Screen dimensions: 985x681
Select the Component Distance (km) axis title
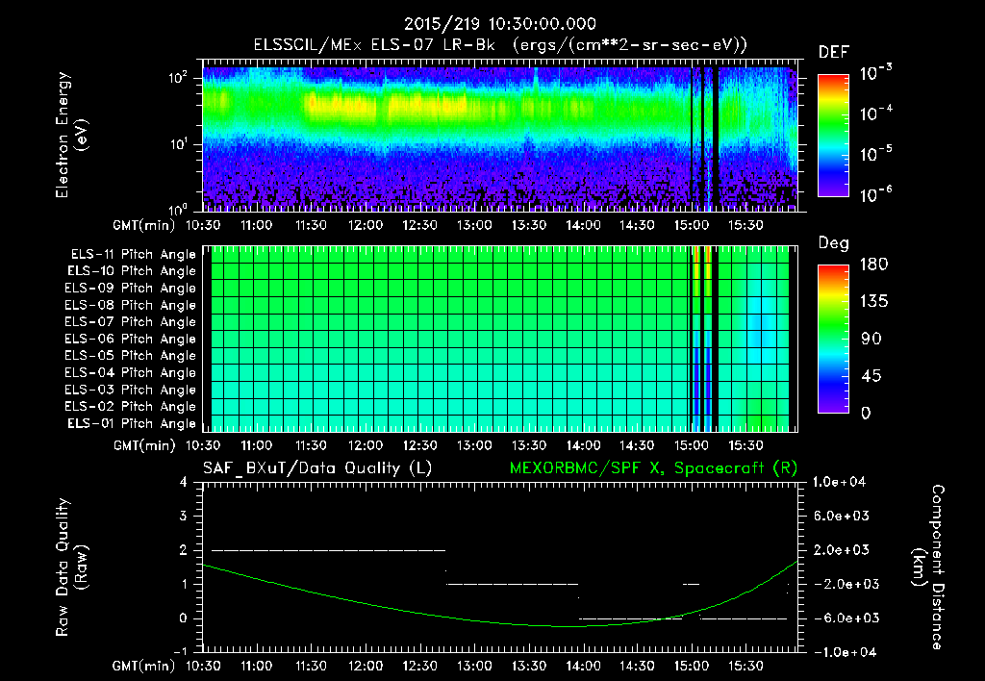tap(928, 567)
